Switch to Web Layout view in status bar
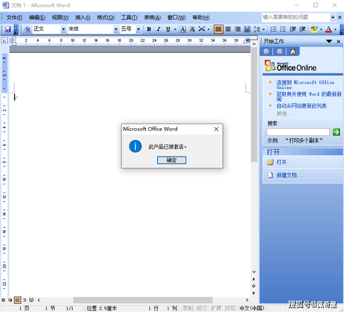 click(10, 300)
